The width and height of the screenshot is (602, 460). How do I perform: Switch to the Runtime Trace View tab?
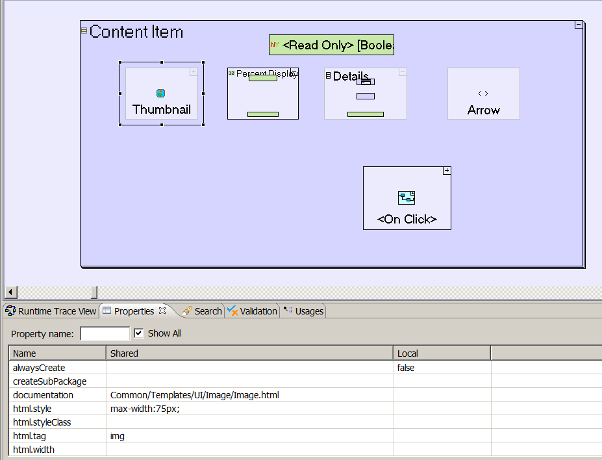tap(51, 311)
